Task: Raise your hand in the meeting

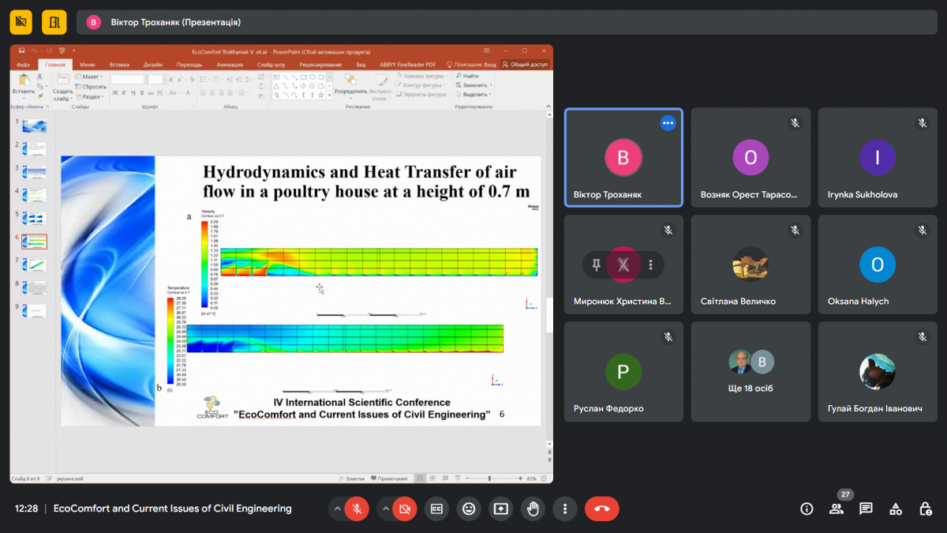Action: pos(533,509)
